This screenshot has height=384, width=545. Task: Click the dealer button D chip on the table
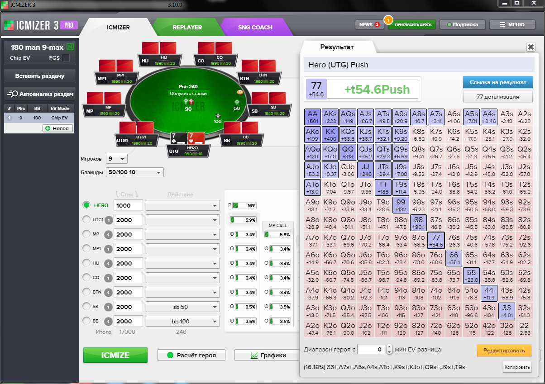pyautogui.click(x=240, y=92)
